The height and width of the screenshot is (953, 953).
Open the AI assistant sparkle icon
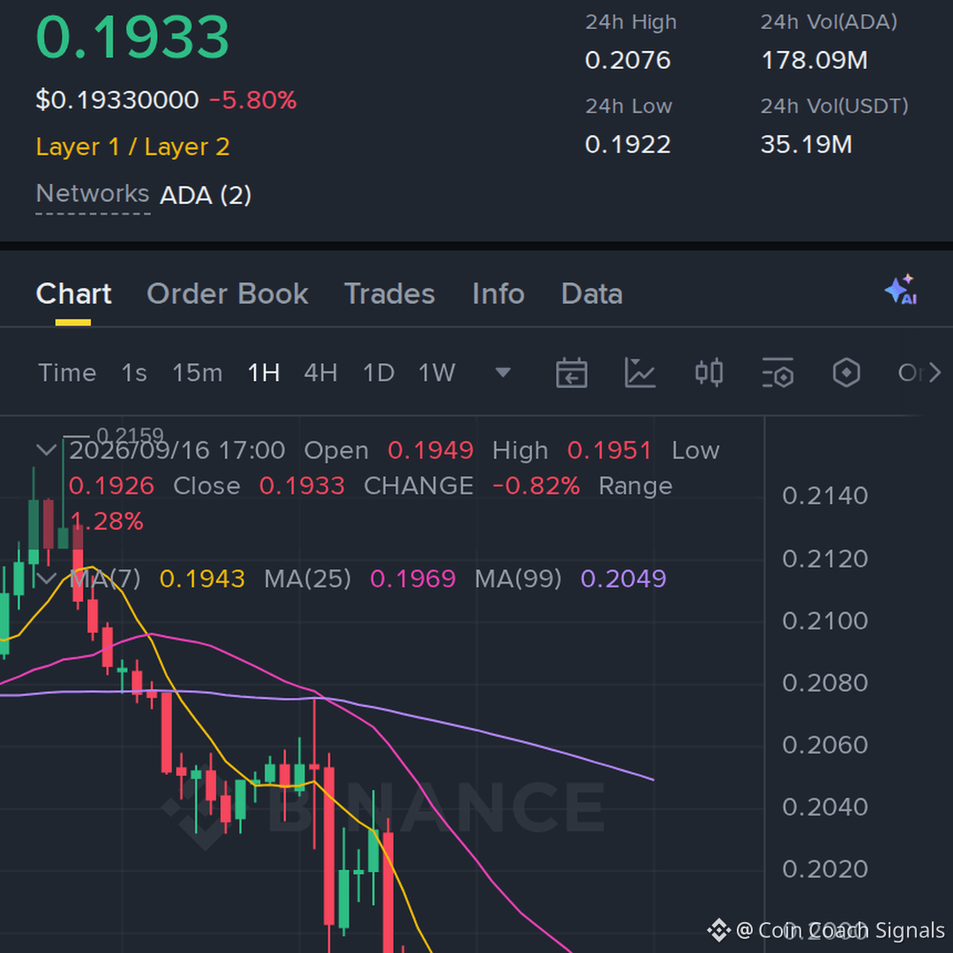901,289
